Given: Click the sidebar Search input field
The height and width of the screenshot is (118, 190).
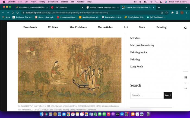Looking at the screenshot, I should tap(147, 95).
